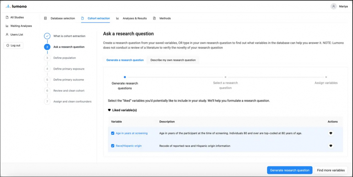Open the Methods tab
The width and height of the screenshot is (353, 177).
162,18
